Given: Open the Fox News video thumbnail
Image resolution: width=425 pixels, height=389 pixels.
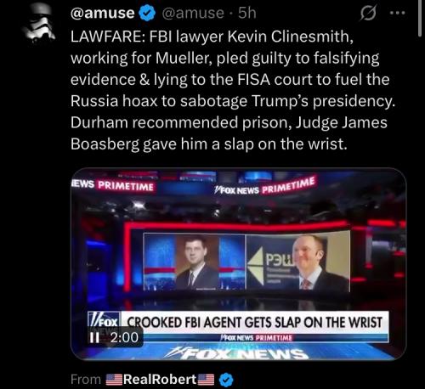Looking at the screenshot, I should [238, 264].
